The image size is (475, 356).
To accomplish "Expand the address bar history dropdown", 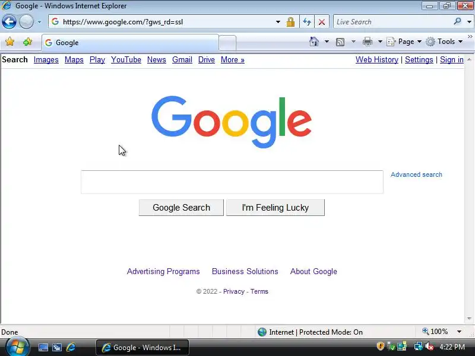I will point(278,22).
